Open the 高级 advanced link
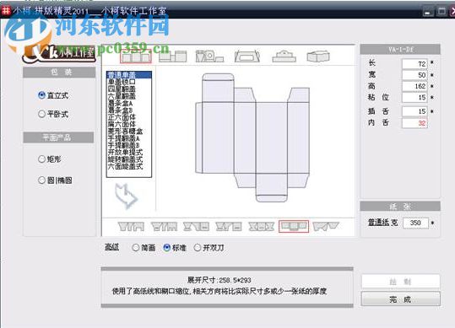 click(x=111, y=247)
